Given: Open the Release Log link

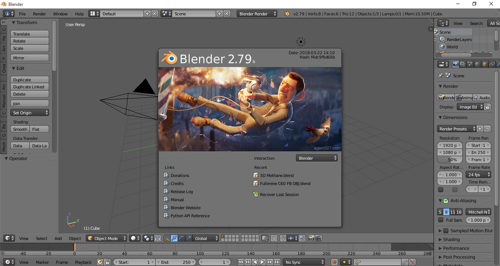Looking at the screenshot, I should point(178,192).
